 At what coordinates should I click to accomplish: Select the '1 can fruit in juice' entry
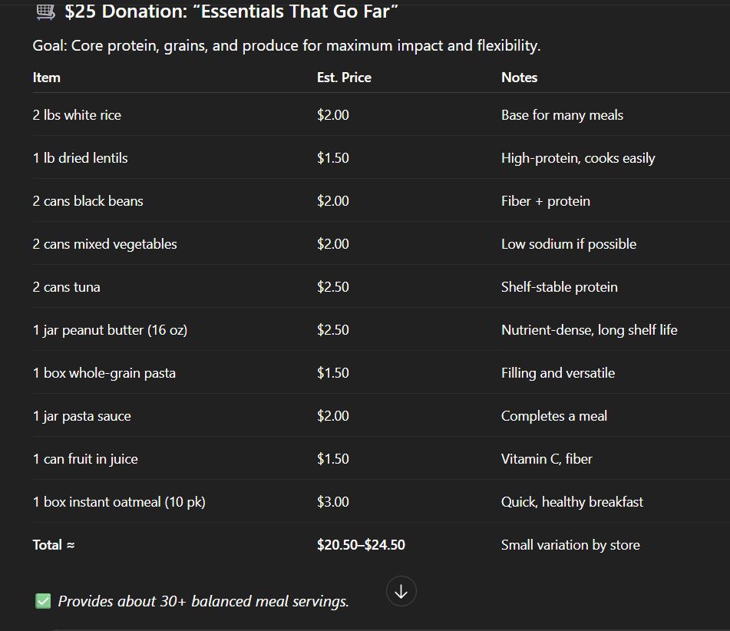pyautogui.click(x=84, y=458)
